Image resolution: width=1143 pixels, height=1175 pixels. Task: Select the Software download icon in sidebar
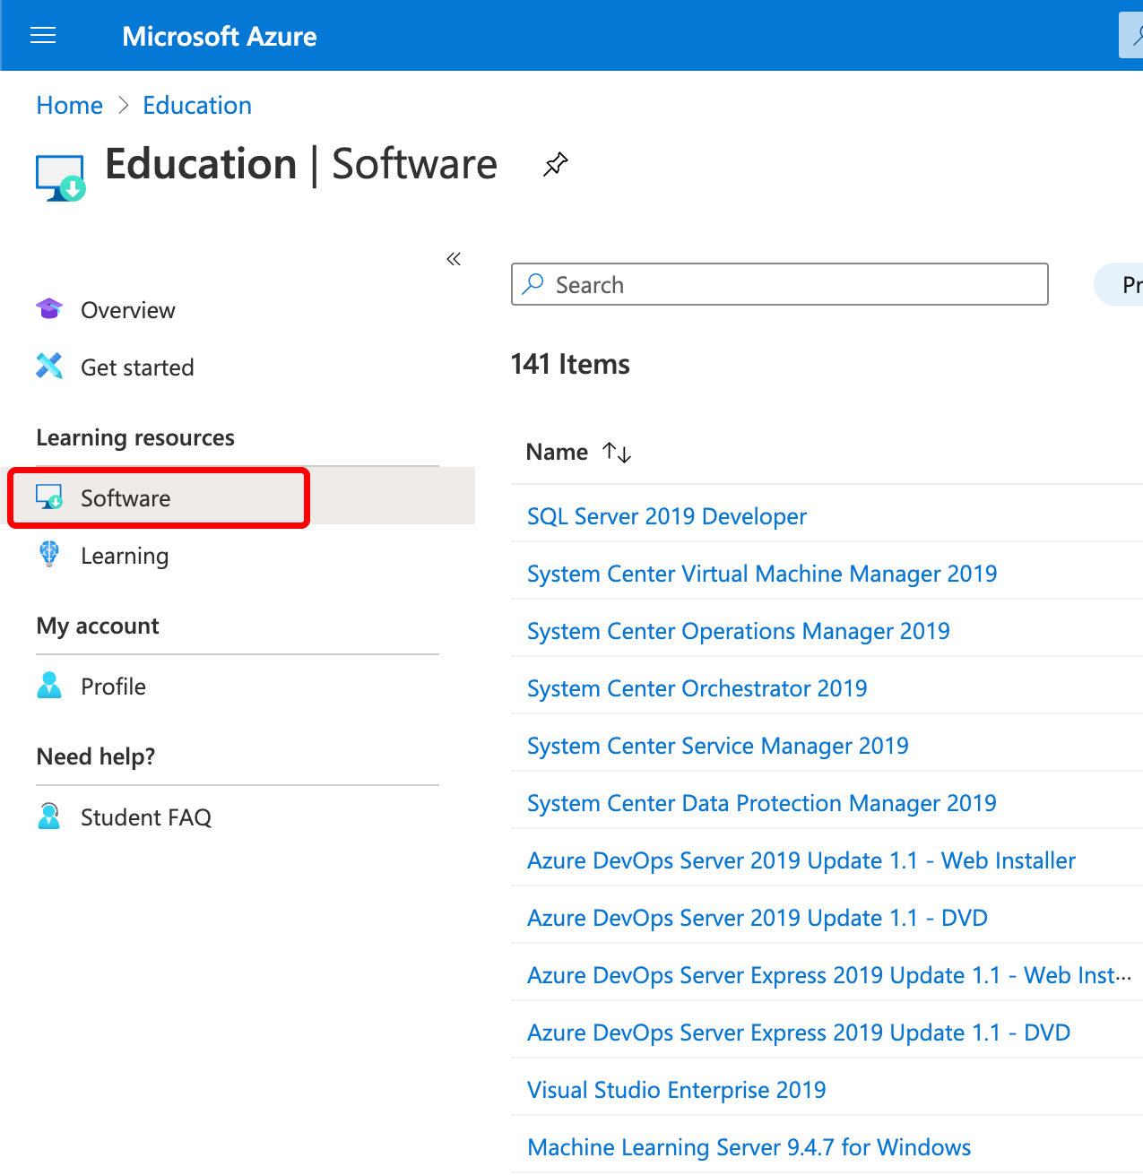(49, 497)
